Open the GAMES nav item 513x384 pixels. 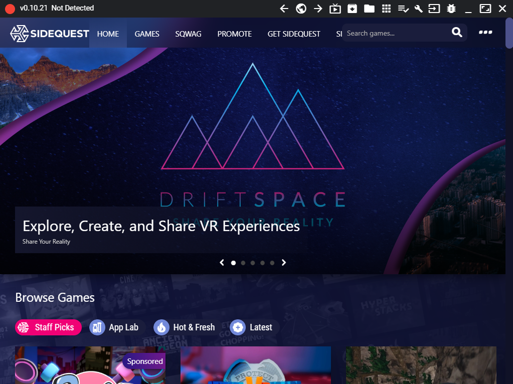147,34
